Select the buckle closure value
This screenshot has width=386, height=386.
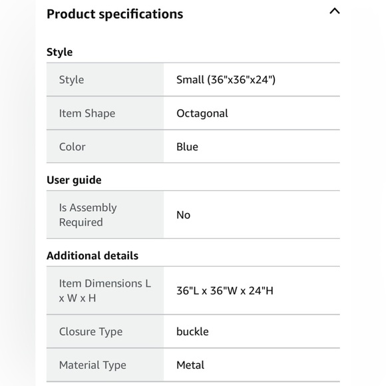(192, 331)
